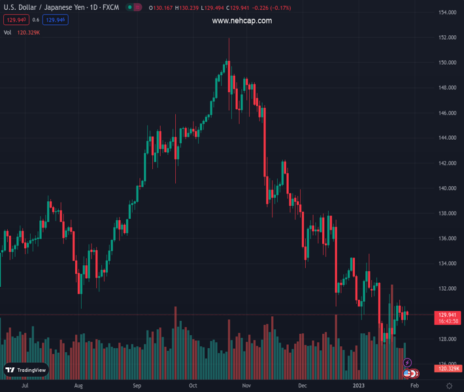Viewport: 464px width, 392px height.
Task: Click the 140.000 level on price axis
Action: tap(447, 188)
